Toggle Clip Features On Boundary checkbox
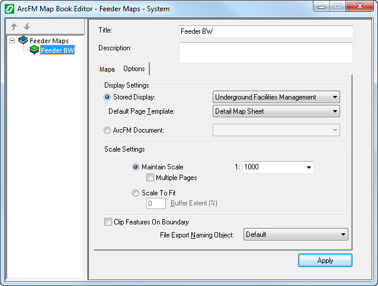 tap(108, 222)
